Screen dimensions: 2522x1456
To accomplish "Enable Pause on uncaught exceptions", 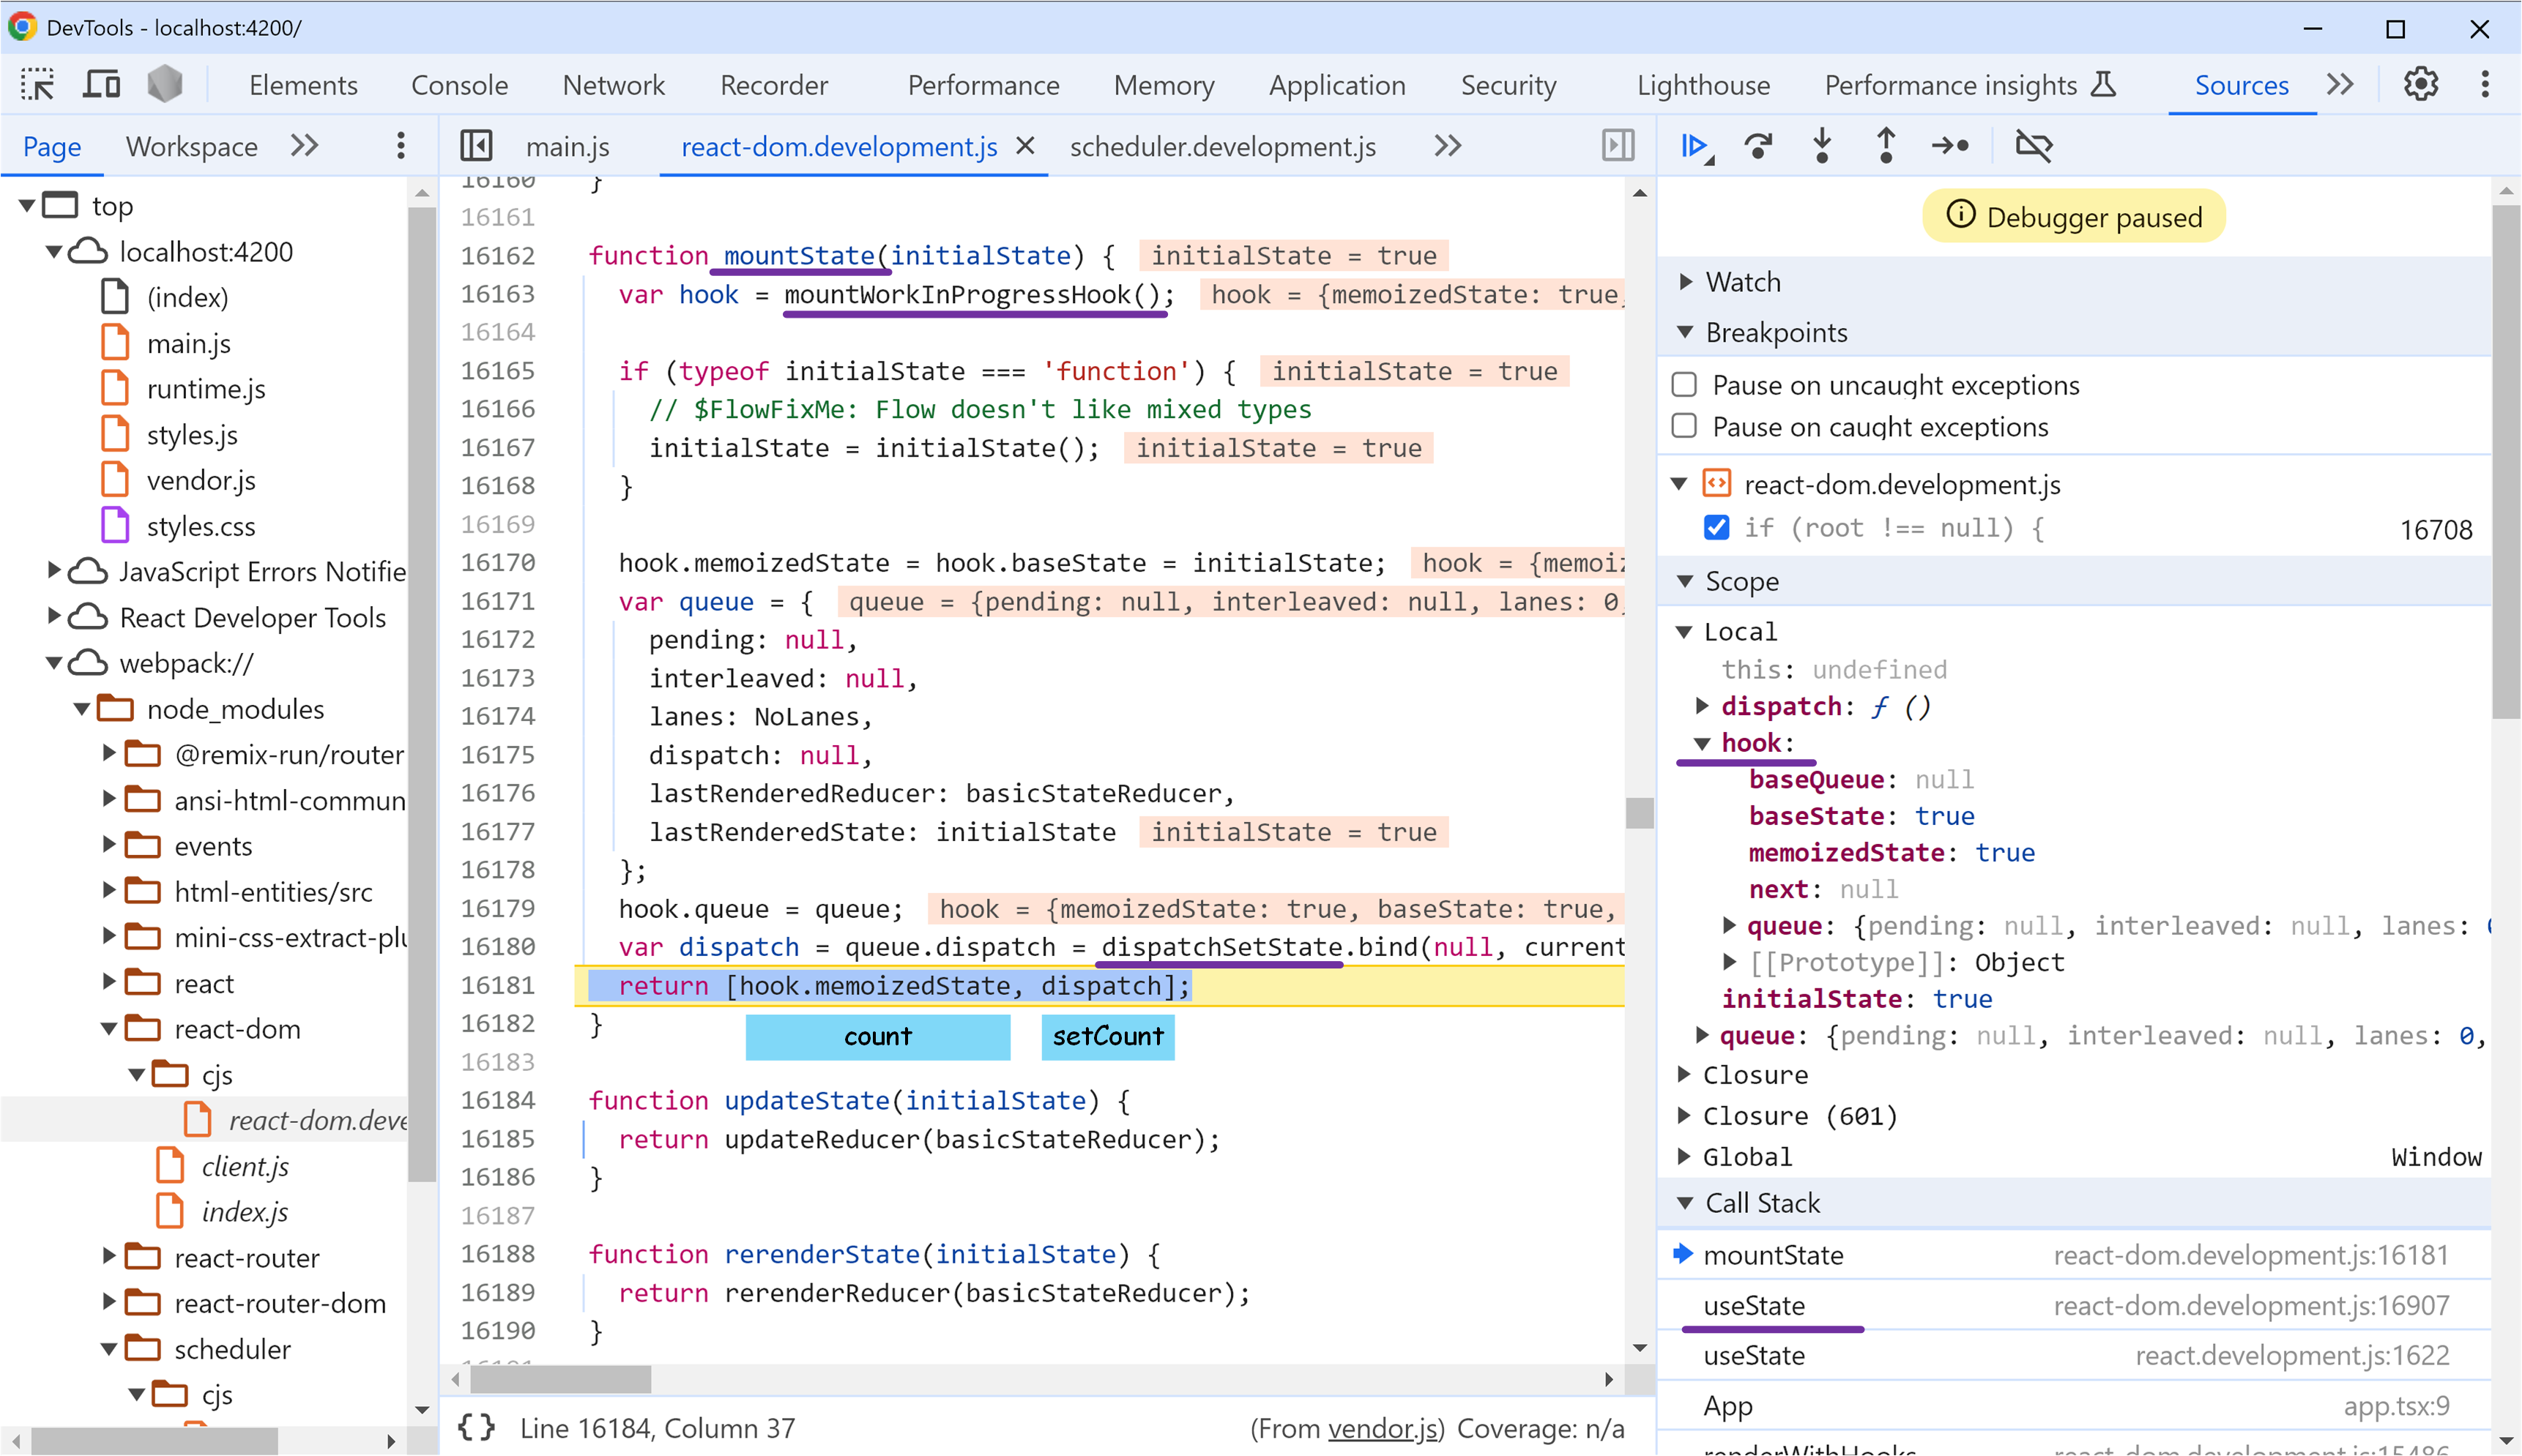I will coord(1686,385).
